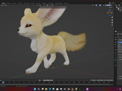
Task: Switch to the Sculpting workspace tab
Action: [14, 3]
